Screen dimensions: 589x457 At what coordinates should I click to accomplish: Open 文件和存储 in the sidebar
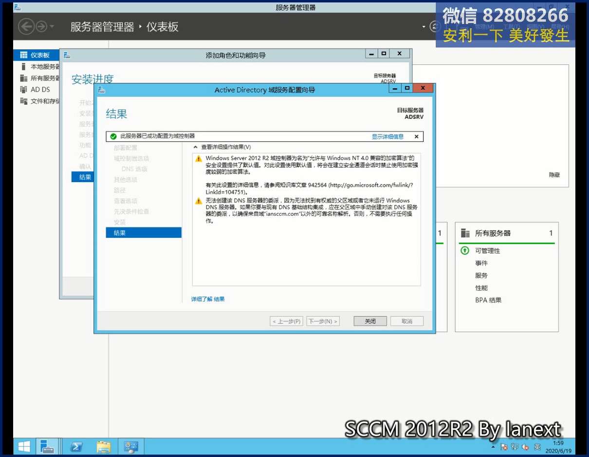click(45, 101)
